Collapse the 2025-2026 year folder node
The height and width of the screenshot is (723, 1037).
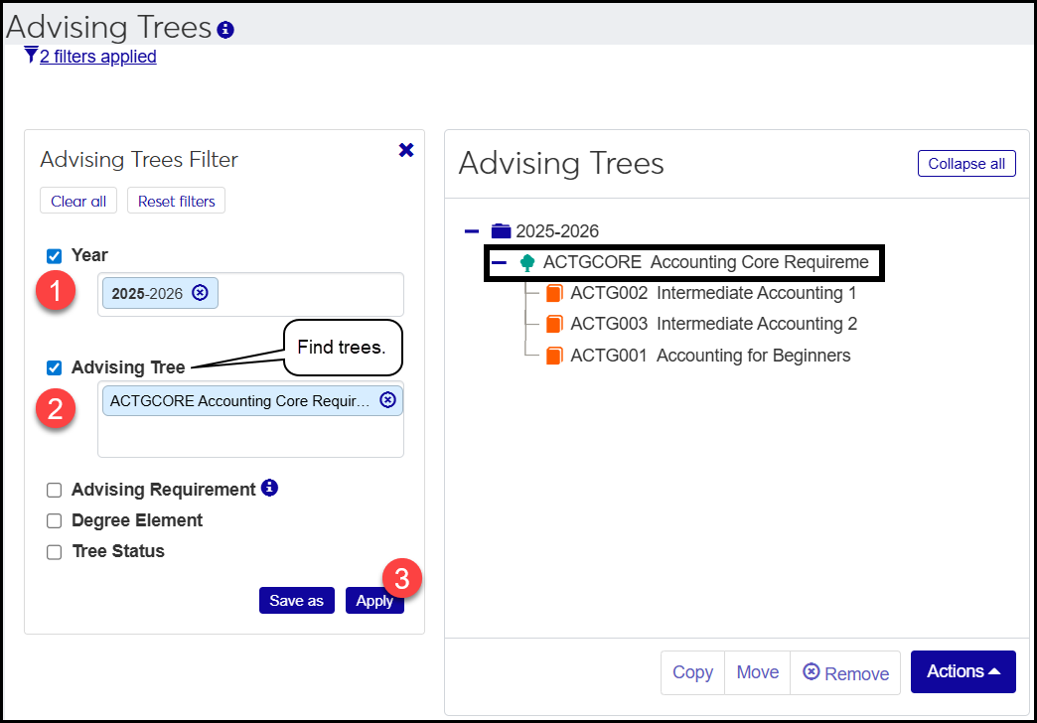(x=472, y=230)
